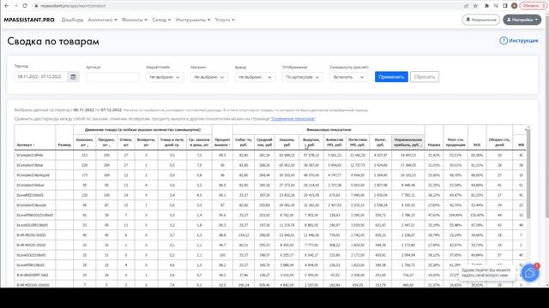Click the Выручка, руб column header
The height and width of the screenshot is (308, 549).
tap(311, 142)
